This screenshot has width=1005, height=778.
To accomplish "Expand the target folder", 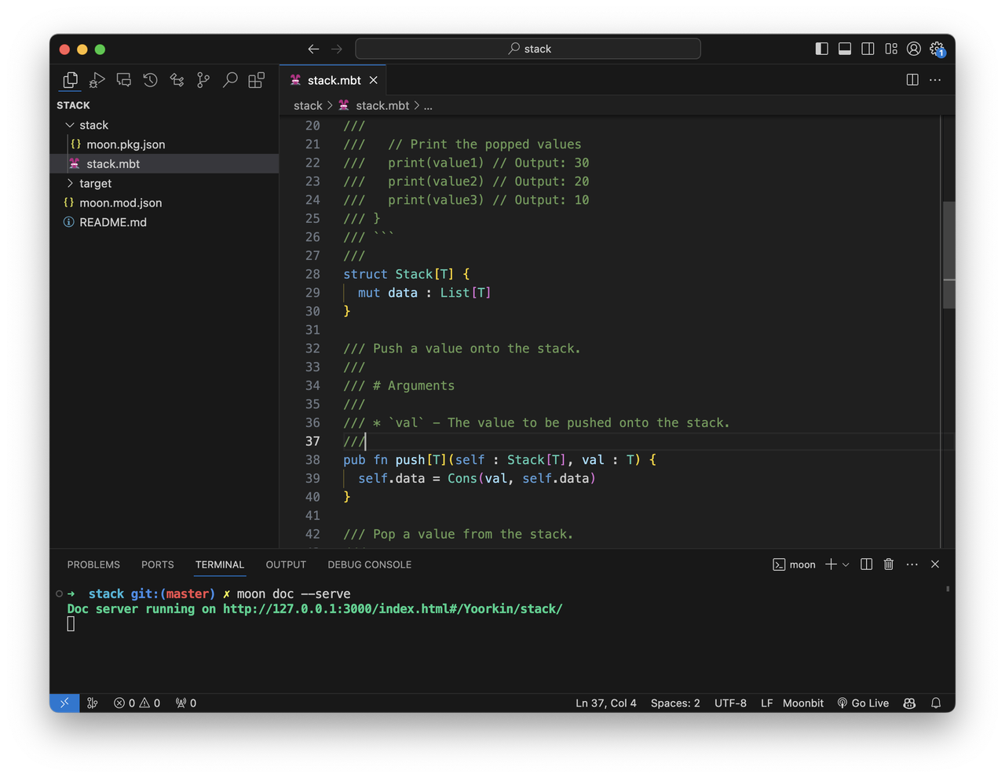I will [95, 183].
